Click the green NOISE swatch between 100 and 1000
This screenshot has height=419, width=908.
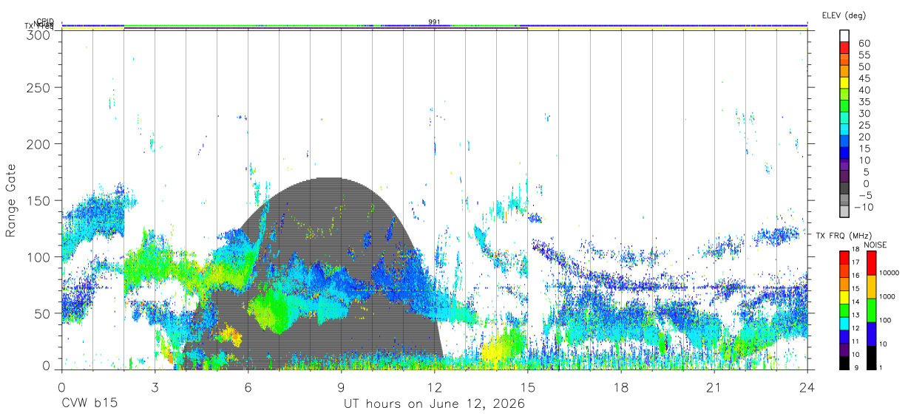[870, 310]
